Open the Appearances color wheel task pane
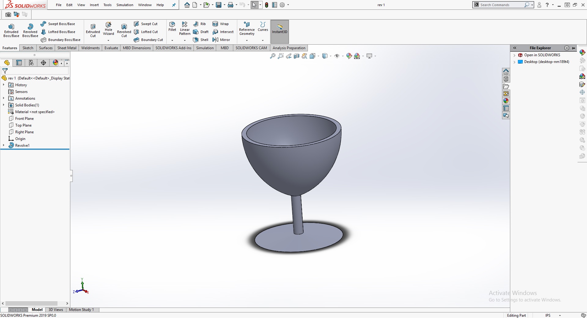 [506, 101]
